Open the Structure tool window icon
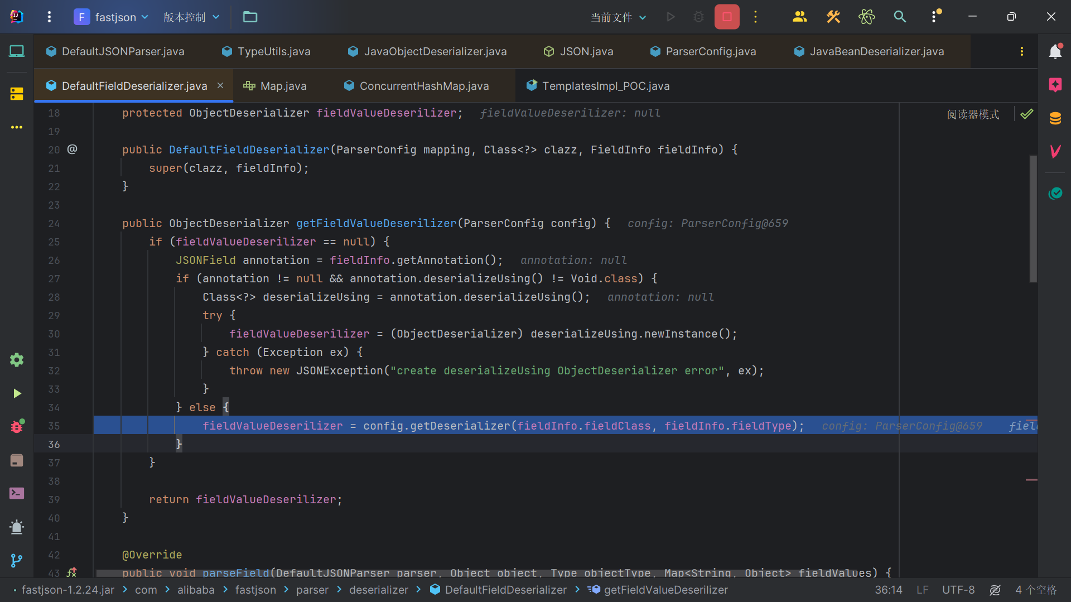Screen dimensions: 1071x602 (17, 94)
